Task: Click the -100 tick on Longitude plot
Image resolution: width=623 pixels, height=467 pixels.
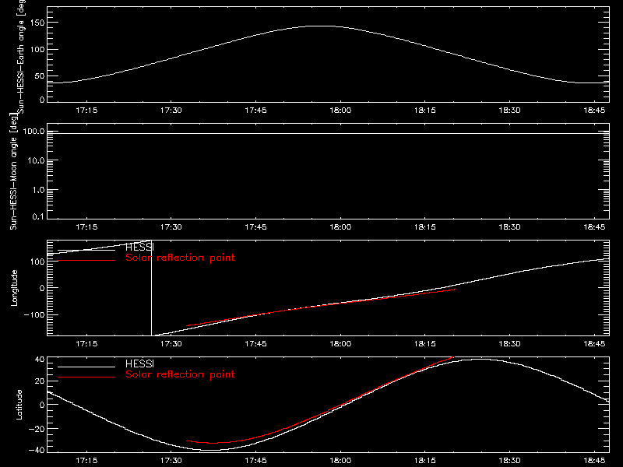Action: pos(34,315)
